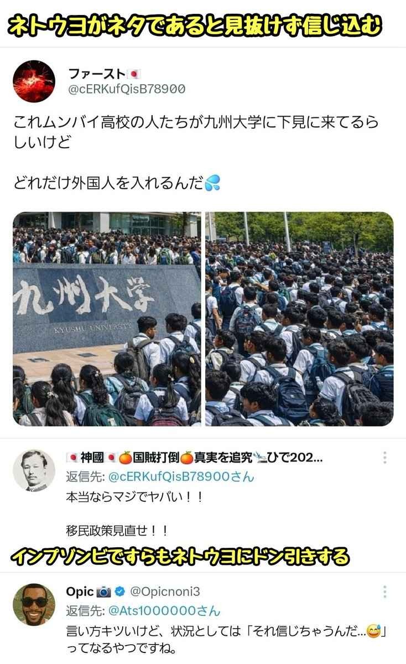Open Opic's sunglasses profile avatar
Screen dimensions: 406x664
coord(34,604)
